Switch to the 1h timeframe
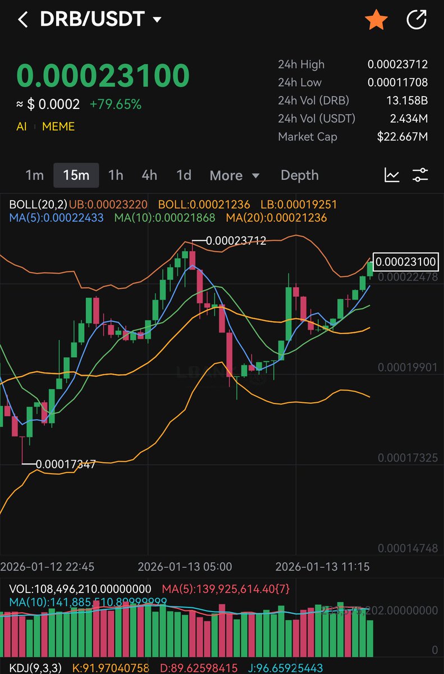This screenshot has width=444, height=674. [x=116, y=175]
